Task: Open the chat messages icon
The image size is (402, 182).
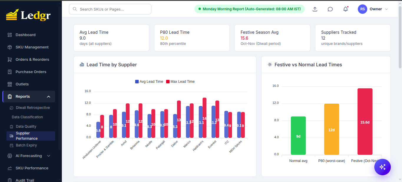Action: (330, 9)
